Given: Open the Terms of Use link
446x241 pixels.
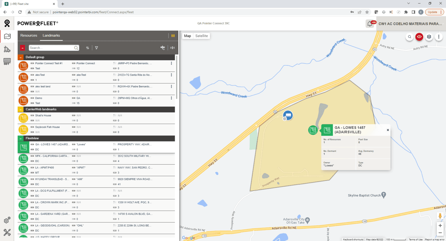Looking at the screenshot, I should pyautogui.click(x=415, y=239).
